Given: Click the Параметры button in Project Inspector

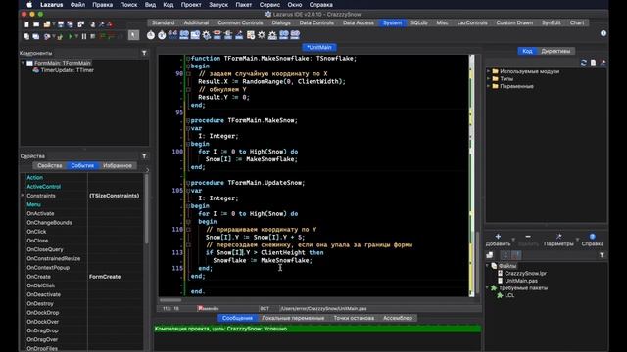Looking at the screenshot, I should click(x=558, y=240).
